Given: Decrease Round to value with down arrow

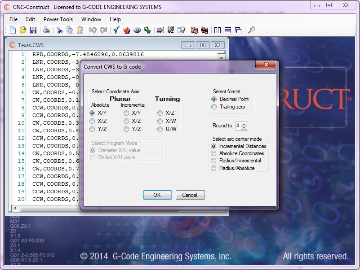Looking at the screenshot, I should coord(244,127).
